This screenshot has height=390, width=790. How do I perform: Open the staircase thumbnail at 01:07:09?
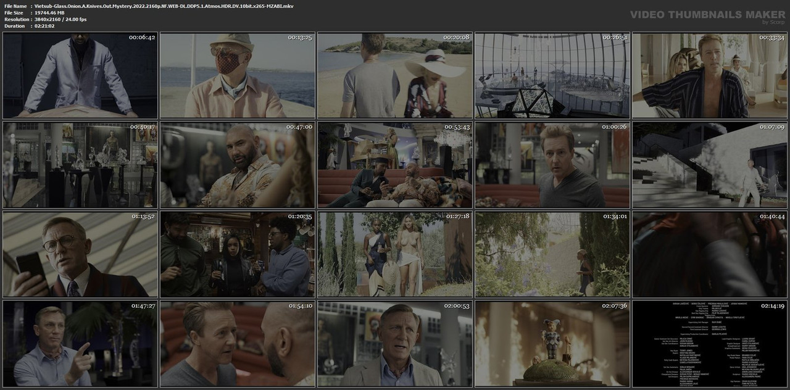point(710,165)
